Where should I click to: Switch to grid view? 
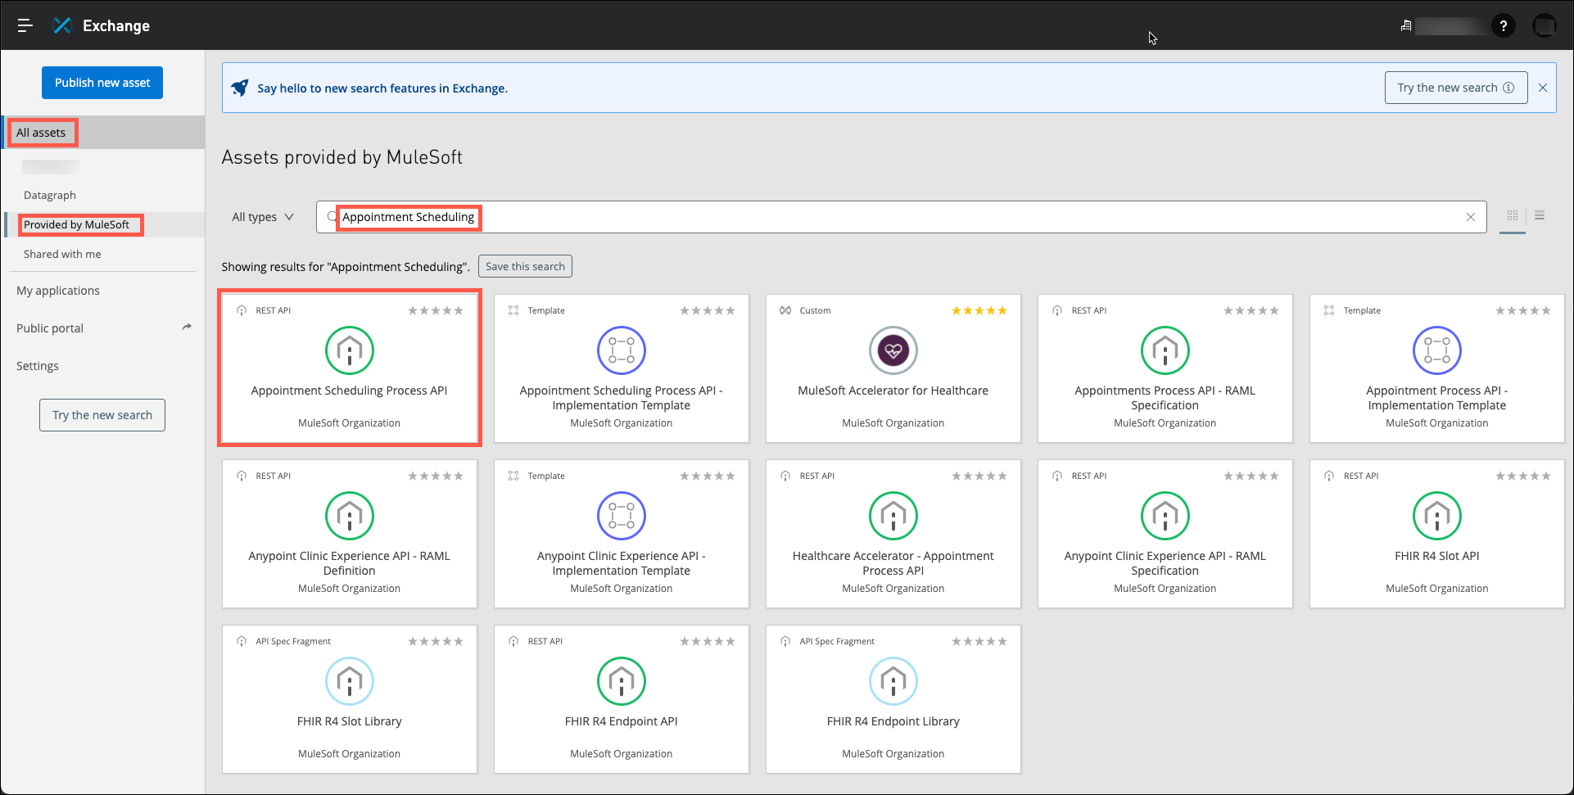pyautogui.click(x=1513, y=216)
